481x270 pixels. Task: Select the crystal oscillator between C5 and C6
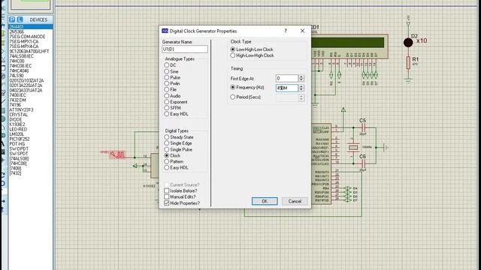(353, 148)
